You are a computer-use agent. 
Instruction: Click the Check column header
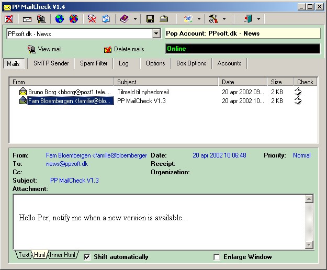(x=305, y=82)
